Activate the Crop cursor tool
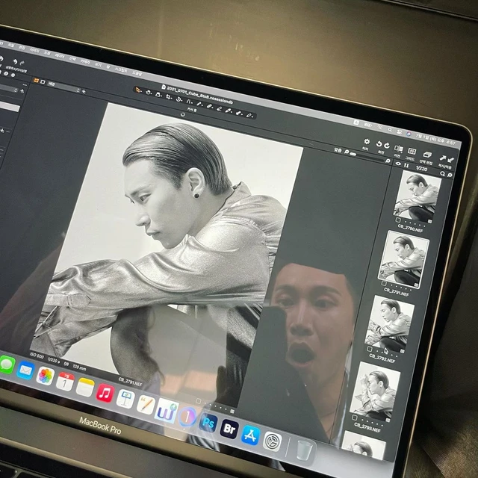The image size is (478, 478). (168, 97)
